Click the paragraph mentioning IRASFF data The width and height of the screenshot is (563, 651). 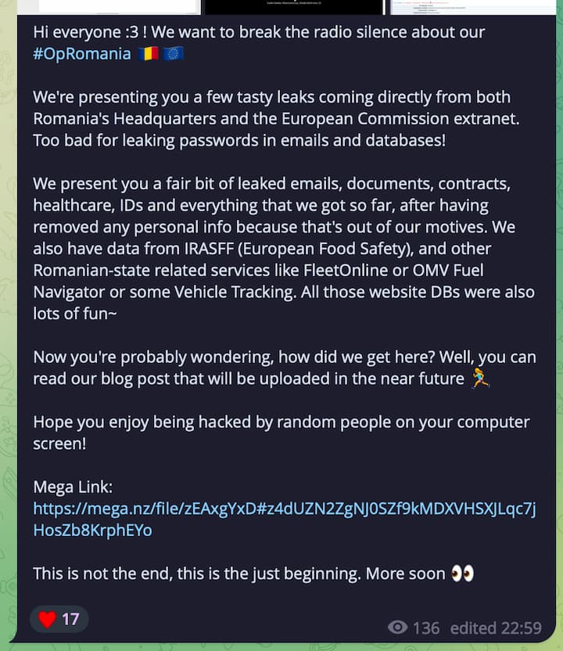(284, 249)
